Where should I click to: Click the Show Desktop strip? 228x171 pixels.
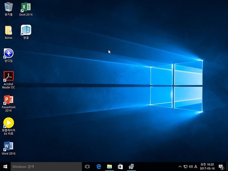pyautogui.click(x=227, y=167)
